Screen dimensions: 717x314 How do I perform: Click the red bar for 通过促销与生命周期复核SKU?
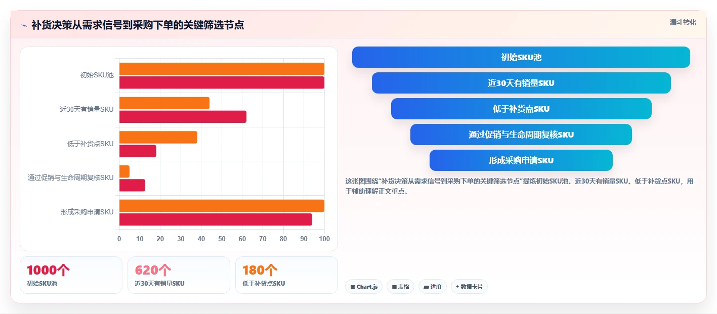pos(132,185)
